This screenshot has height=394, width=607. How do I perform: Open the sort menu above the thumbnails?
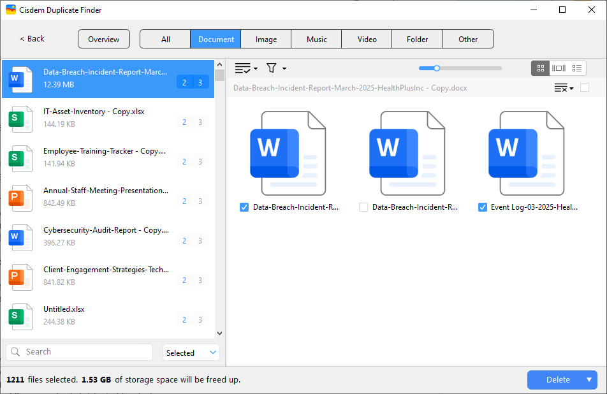[x=562, y=88]
